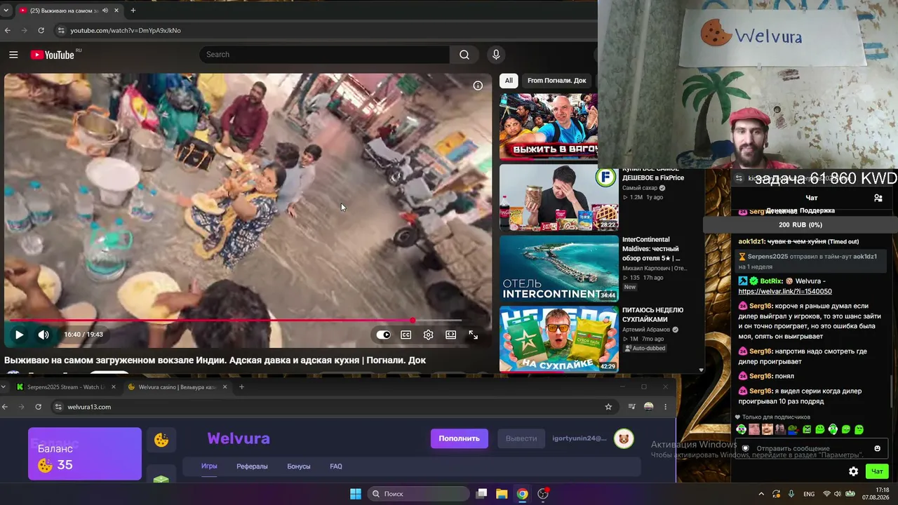Select the "All" filter chip
This screenshot has width=898, height=505.
[x=509, y=81]
